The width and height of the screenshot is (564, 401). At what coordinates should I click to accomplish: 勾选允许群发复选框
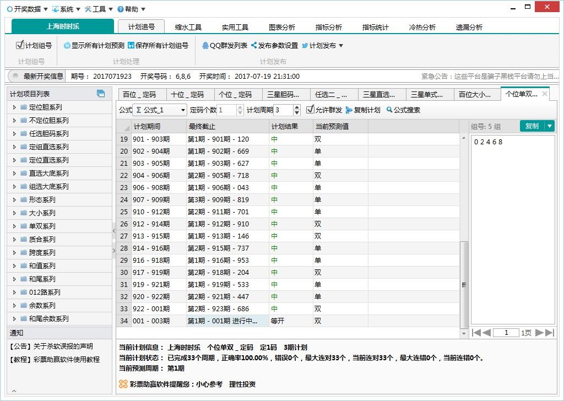click(x=310, y=109)
